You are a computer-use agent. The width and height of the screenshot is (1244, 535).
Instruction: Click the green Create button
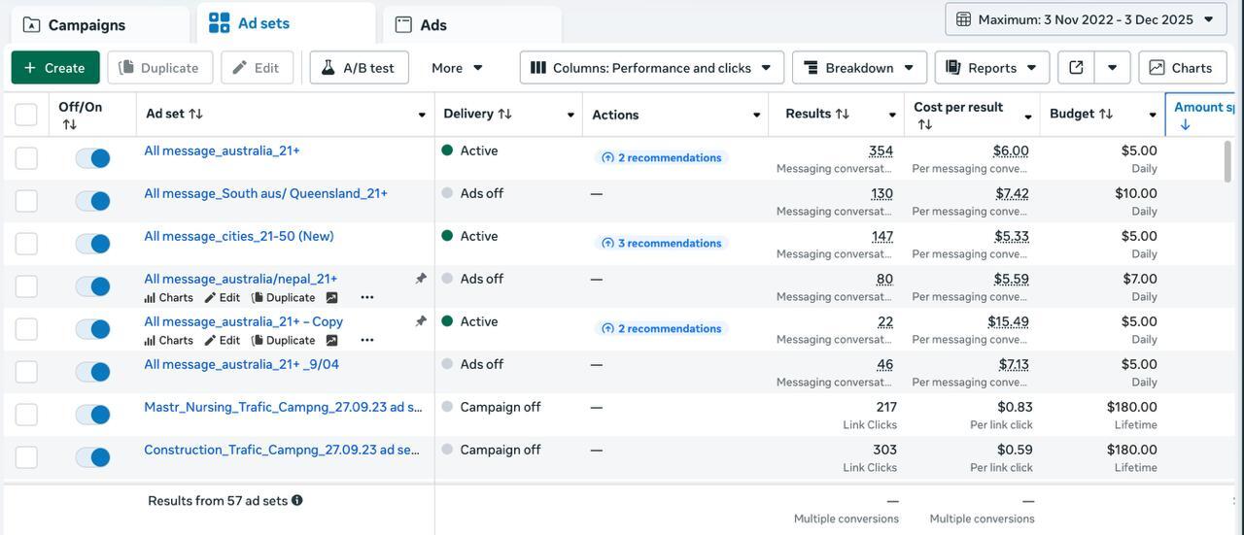pos(55,68)
